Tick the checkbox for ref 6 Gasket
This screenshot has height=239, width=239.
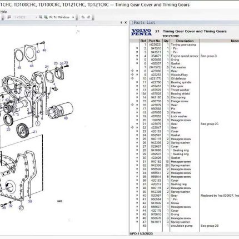tap(137, 63)
